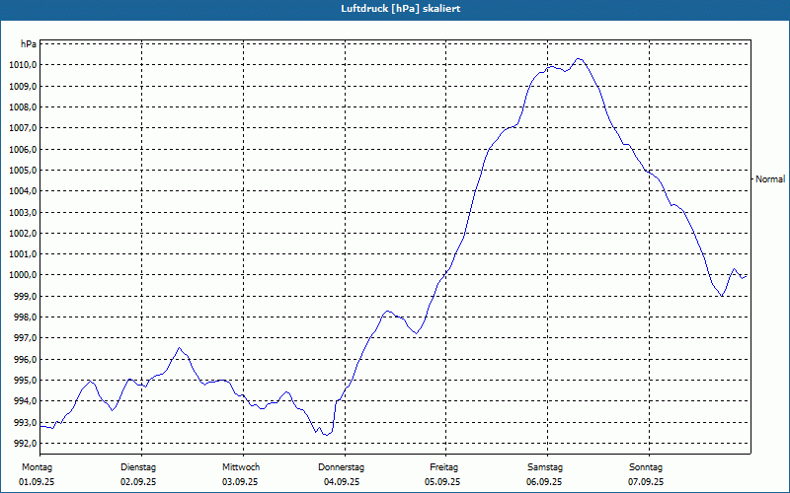Click the date 03.09.25
Viewport: 790px width, 493px height.
tap(240, 482)
